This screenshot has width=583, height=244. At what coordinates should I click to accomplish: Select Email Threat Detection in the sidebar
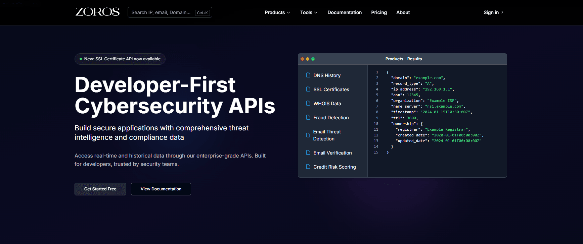tap(327, 135)
